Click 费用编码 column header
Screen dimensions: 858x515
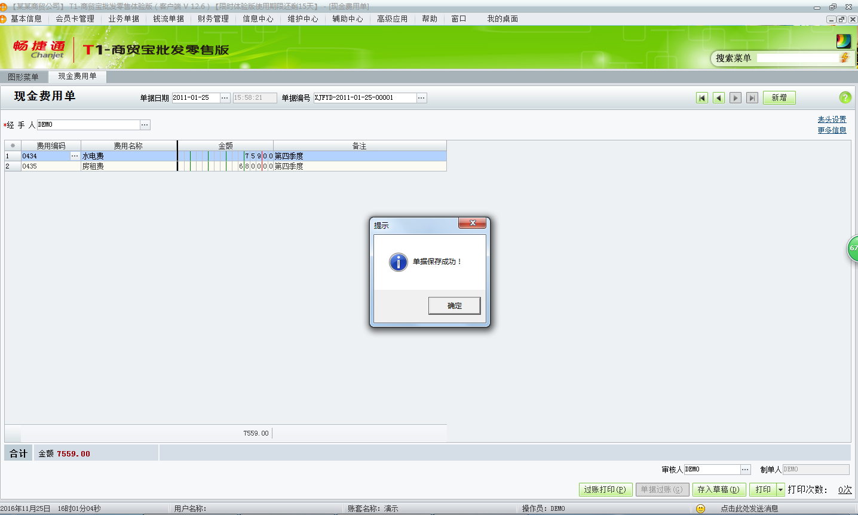click(x=51, y=146)
